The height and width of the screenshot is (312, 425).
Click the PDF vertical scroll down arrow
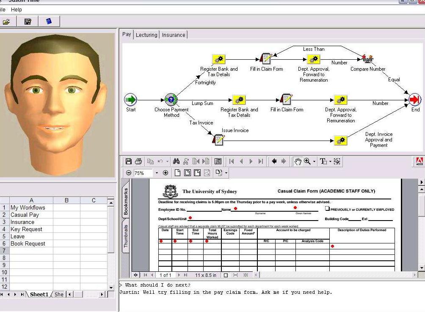tap(422, 268)
